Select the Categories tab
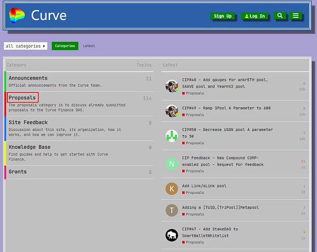The width and height of the screenshot is (317, 252). point(65,46)
